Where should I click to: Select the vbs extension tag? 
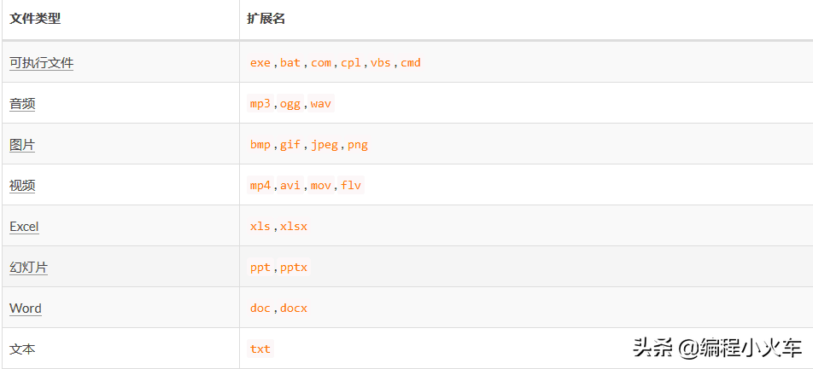click(x=381, y=63)
